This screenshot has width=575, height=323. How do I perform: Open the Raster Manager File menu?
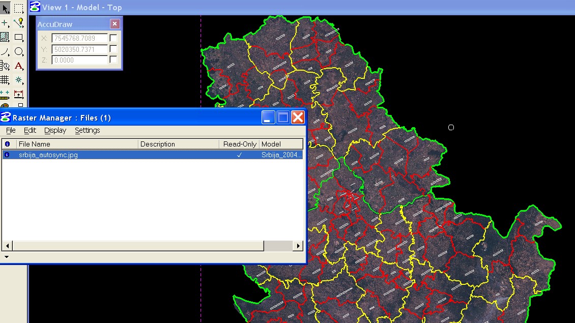[11, 130]
